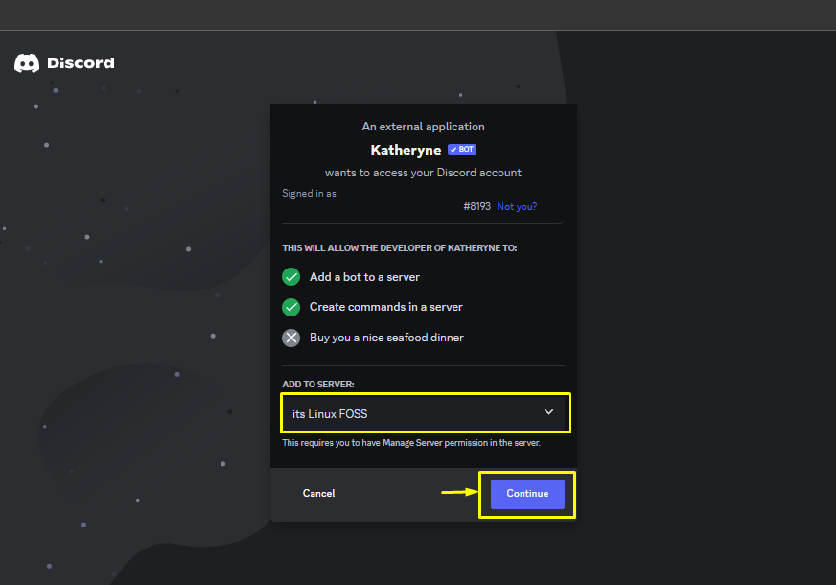Click 'Add a bot to a server' permission

tap(364, 277)
